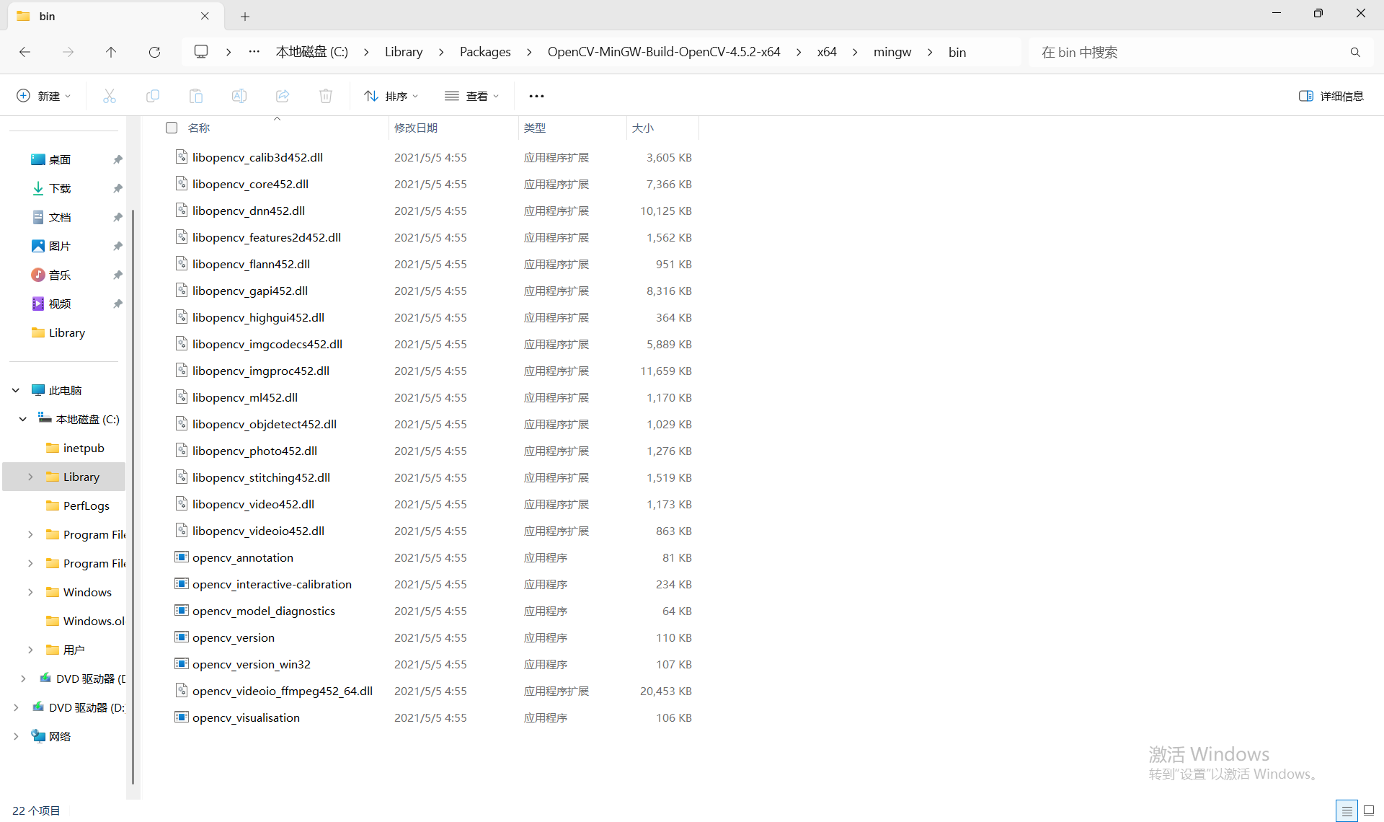Switch to details list view at bottom right
Screen dimensions: 1384x822
1346,810
